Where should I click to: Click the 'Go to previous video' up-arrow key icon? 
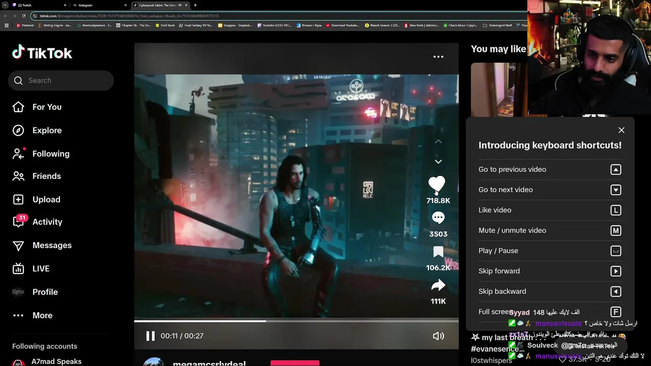click(616, 169)
